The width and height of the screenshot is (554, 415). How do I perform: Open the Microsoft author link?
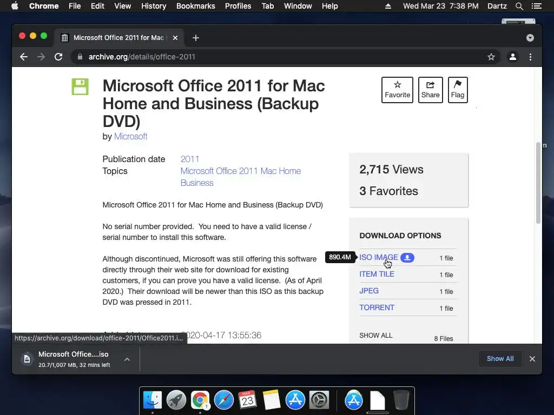point(131,137)
